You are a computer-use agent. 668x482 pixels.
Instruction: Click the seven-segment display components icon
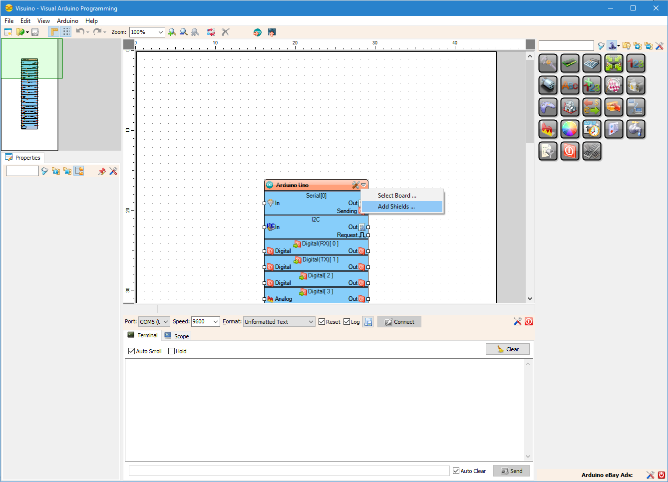(x=592, y=151)
